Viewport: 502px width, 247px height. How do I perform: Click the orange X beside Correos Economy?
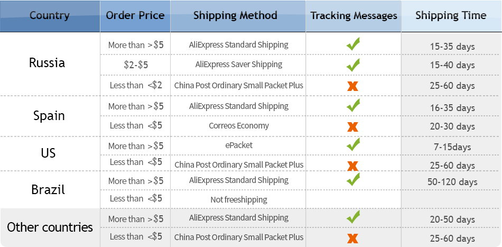tap(353, 126)
